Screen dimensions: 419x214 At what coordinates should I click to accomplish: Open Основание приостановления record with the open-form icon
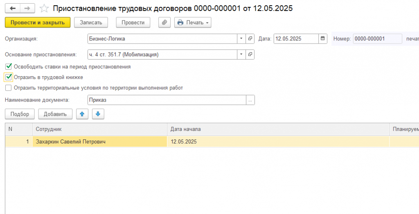(250, 54)
